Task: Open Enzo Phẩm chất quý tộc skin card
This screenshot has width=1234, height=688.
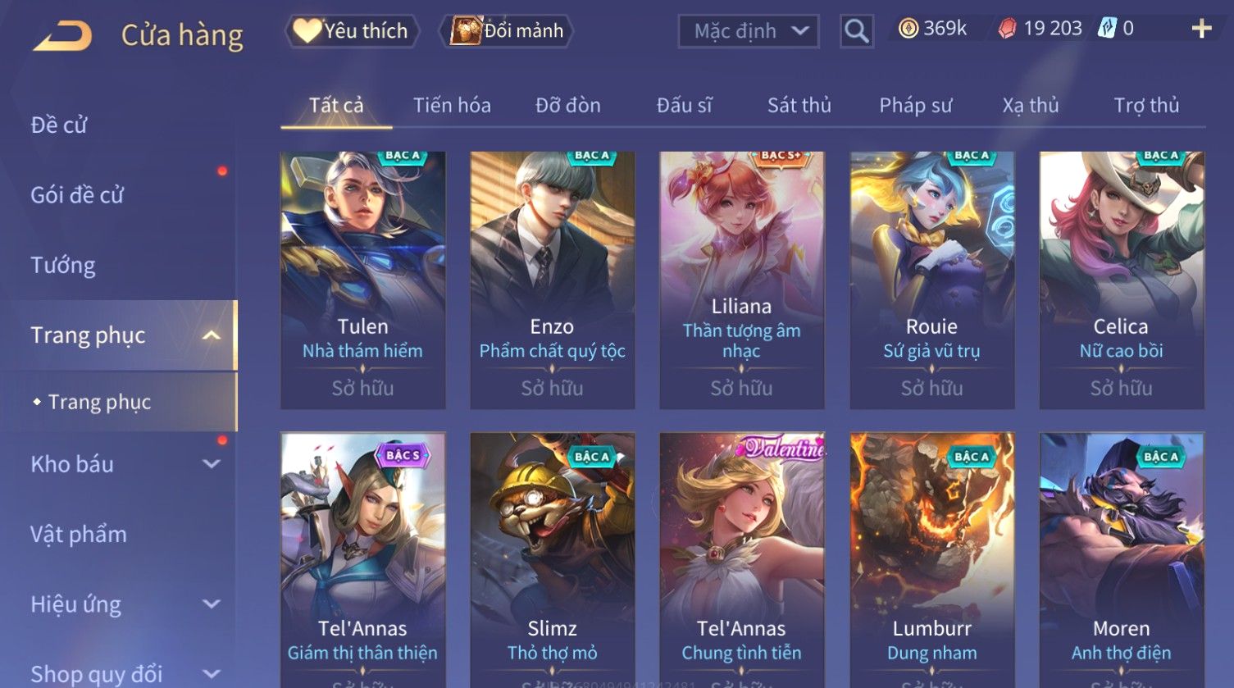Action: 552,280
